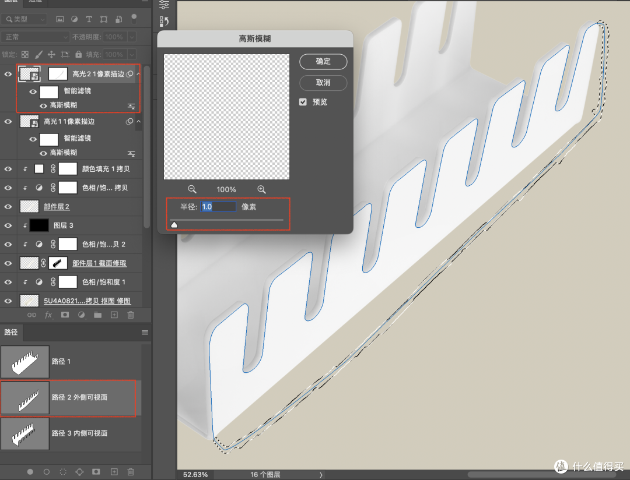Hide the 颜色填充 1 拷贝 layer

pyautogui.click(x=8, y=169)
